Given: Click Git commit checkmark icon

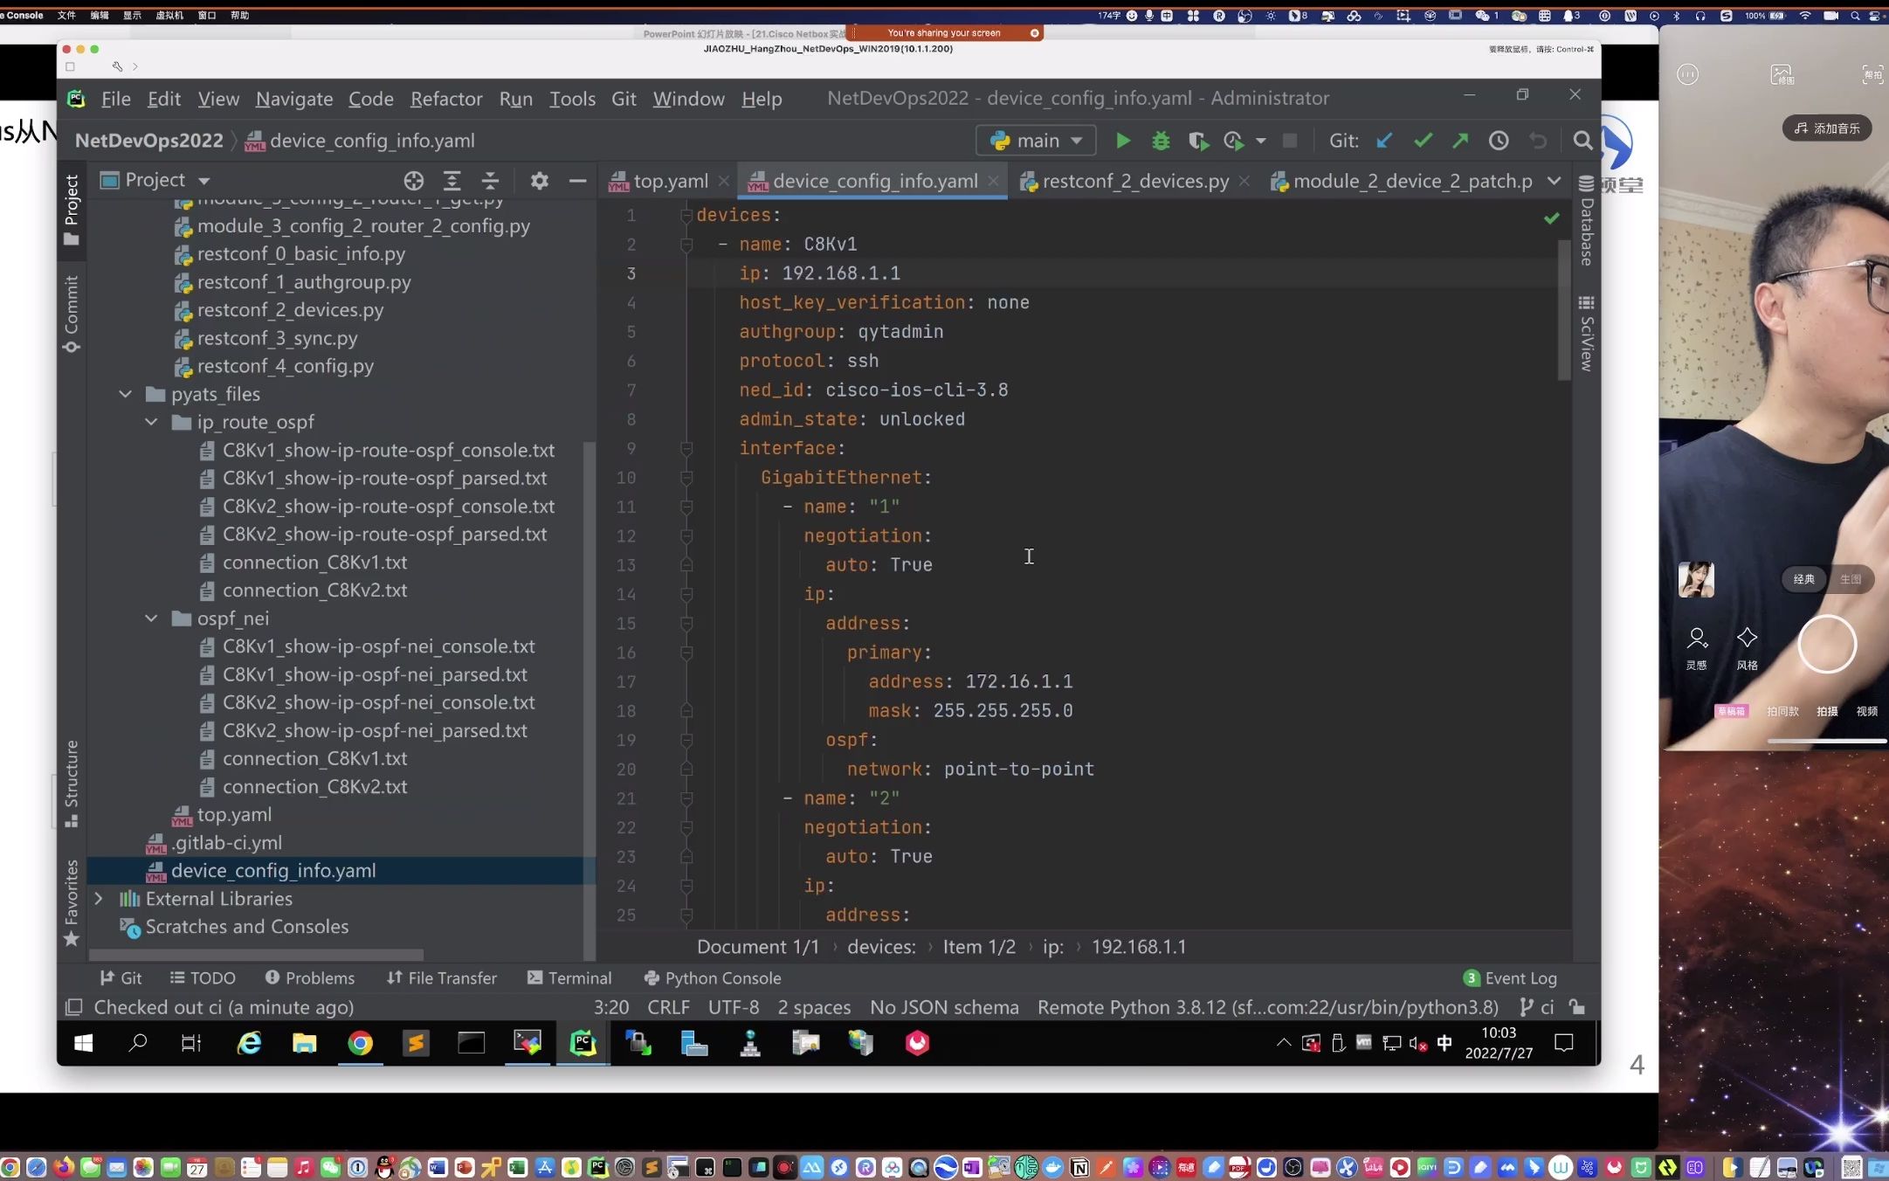Looking at the screenshot, I should click(1423, 141).
